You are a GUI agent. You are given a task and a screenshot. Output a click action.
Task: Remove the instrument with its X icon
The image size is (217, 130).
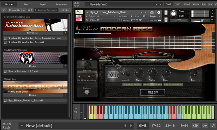point(212,10)
